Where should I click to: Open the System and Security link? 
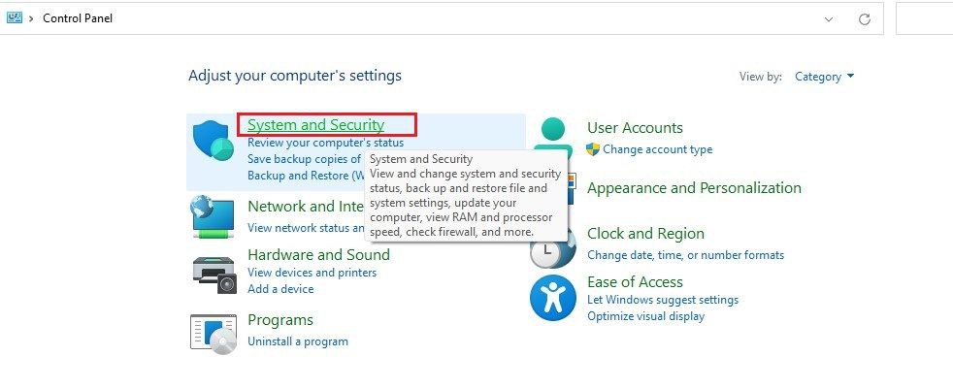(x=316, y=124)
